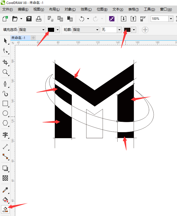Select the Transparency checkerboard tool

(x=5, y=178)
